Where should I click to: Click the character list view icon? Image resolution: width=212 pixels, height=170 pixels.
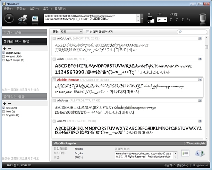186,153
